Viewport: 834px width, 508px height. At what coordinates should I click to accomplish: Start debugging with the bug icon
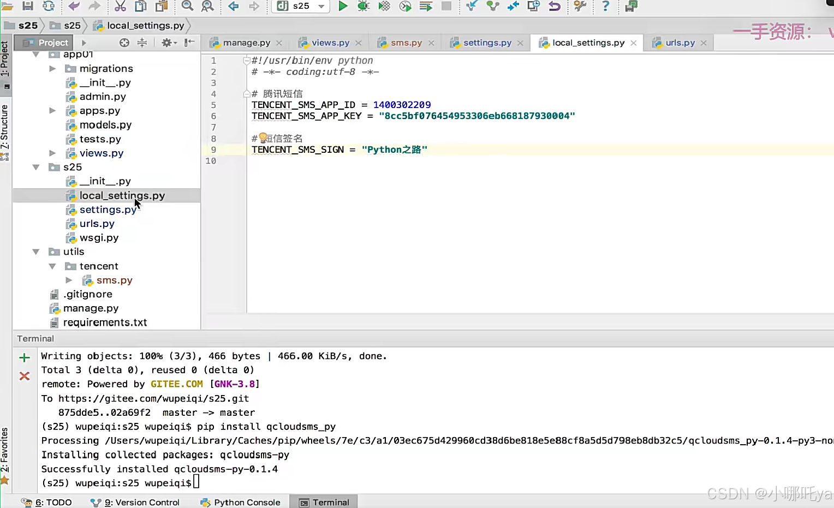(x=364, y=6)
